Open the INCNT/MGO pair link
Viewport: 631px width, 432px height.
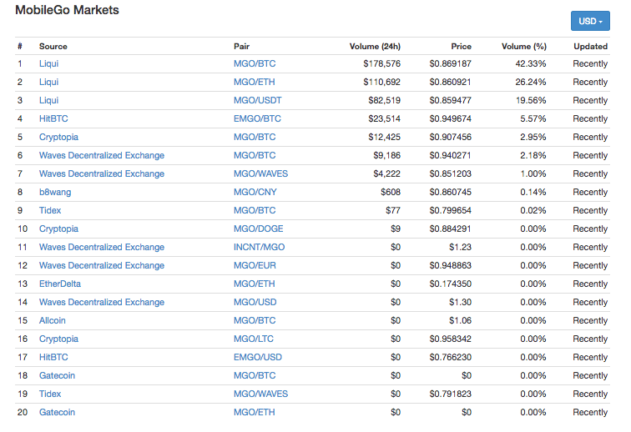pos(259,247)
